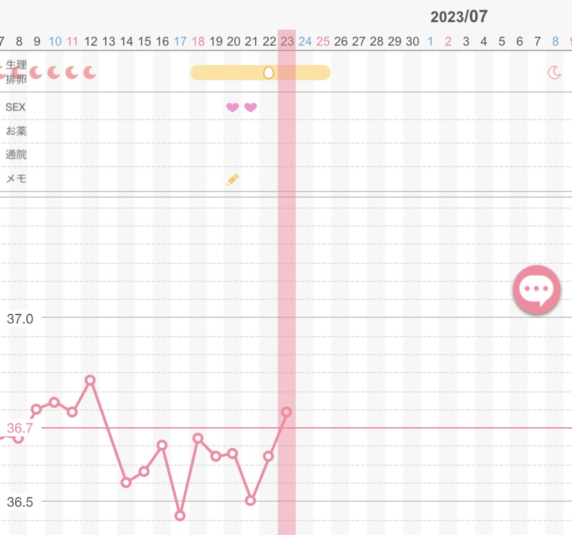
Task: Click the SEX row label
Action: (16, 107)
